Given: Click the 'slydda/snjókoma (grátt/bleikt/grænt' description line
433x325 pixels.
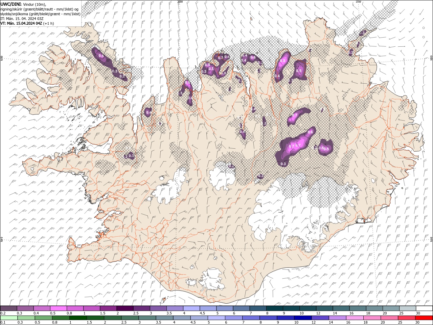Looking at the screenshot, I should click(x=40, y=14).
